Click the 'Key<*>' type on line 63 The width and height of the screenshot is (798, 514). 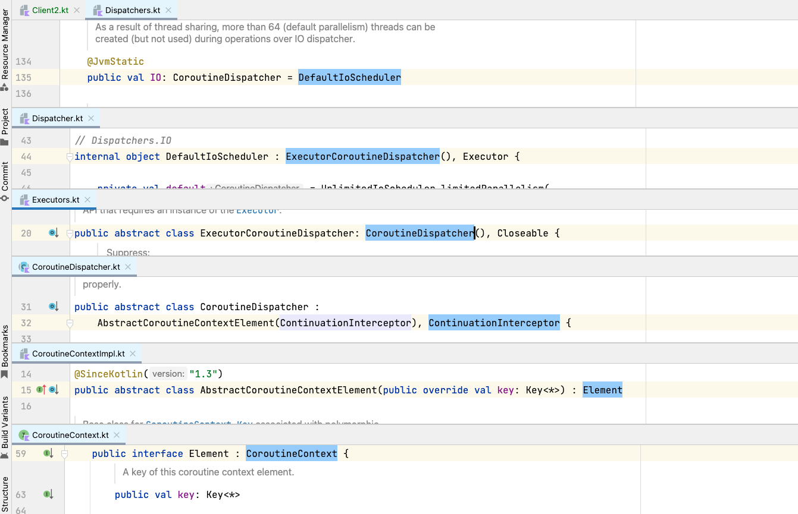point(223,494)
